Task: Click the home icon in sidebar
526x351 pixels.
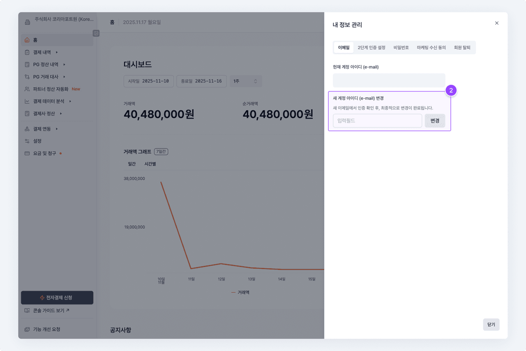Action: pyautogui.click(x=27, y=40)
